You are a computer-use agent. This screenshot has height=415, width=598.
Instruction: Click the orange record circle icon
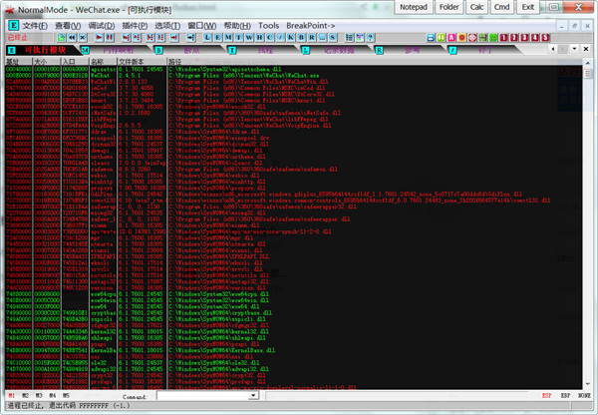pyautogui.click(x=461, y=38)
